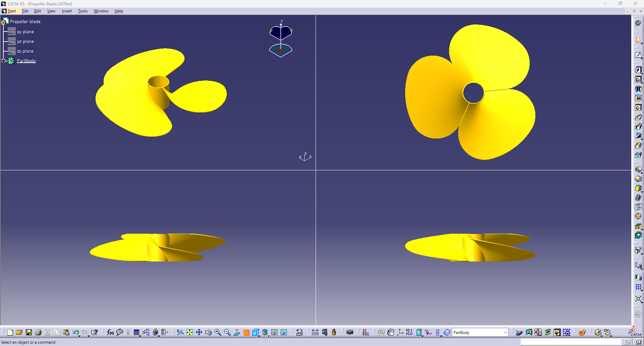Select the Pocket tool icon
644x346 pixels.
(x=638, y=79)
